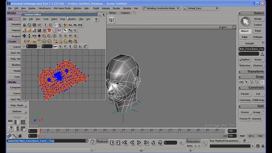272x153 pixels.
Task: Expand the Shaded display mode menu
Action: point(223,27)
